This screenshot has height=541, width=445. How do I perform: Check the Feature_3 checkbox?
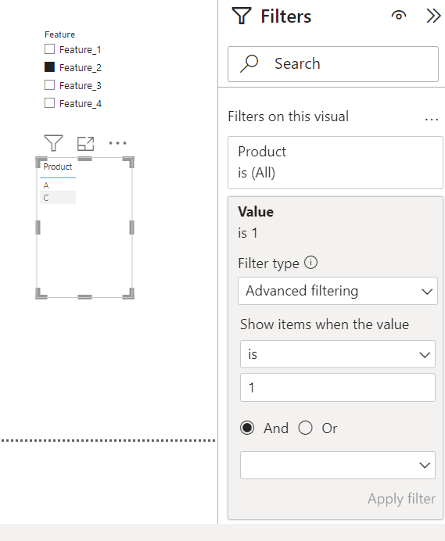(50, 85)
